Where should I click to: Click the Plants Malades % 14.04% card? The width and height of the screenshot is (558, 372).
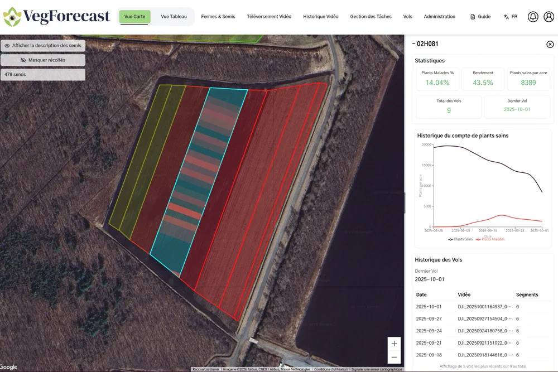437,79
